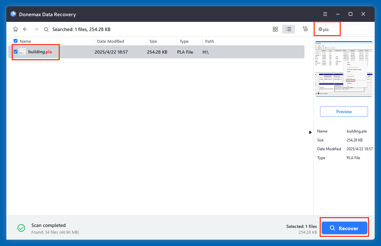Go back using the back arrow
Image resolution: width=381 pixels, height=246 pixels.
[x=25, y=29]
